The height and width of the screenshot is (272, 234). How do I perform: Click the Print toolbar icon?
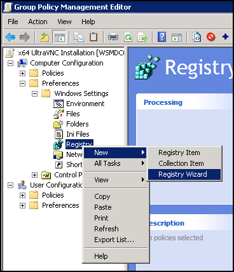[x=113, y=37]
